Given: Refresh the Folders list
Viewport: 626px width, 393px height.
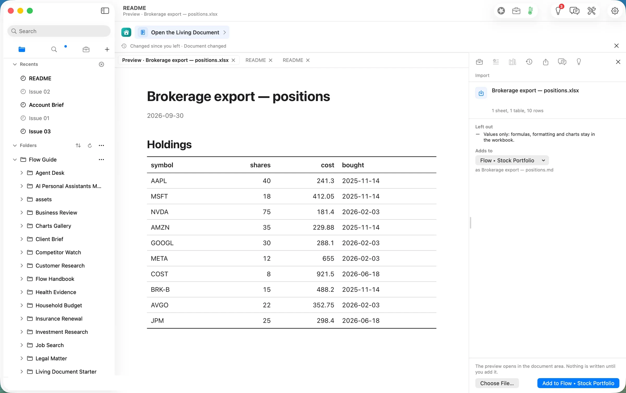Looking at the screenshot, I should point(90,145).
